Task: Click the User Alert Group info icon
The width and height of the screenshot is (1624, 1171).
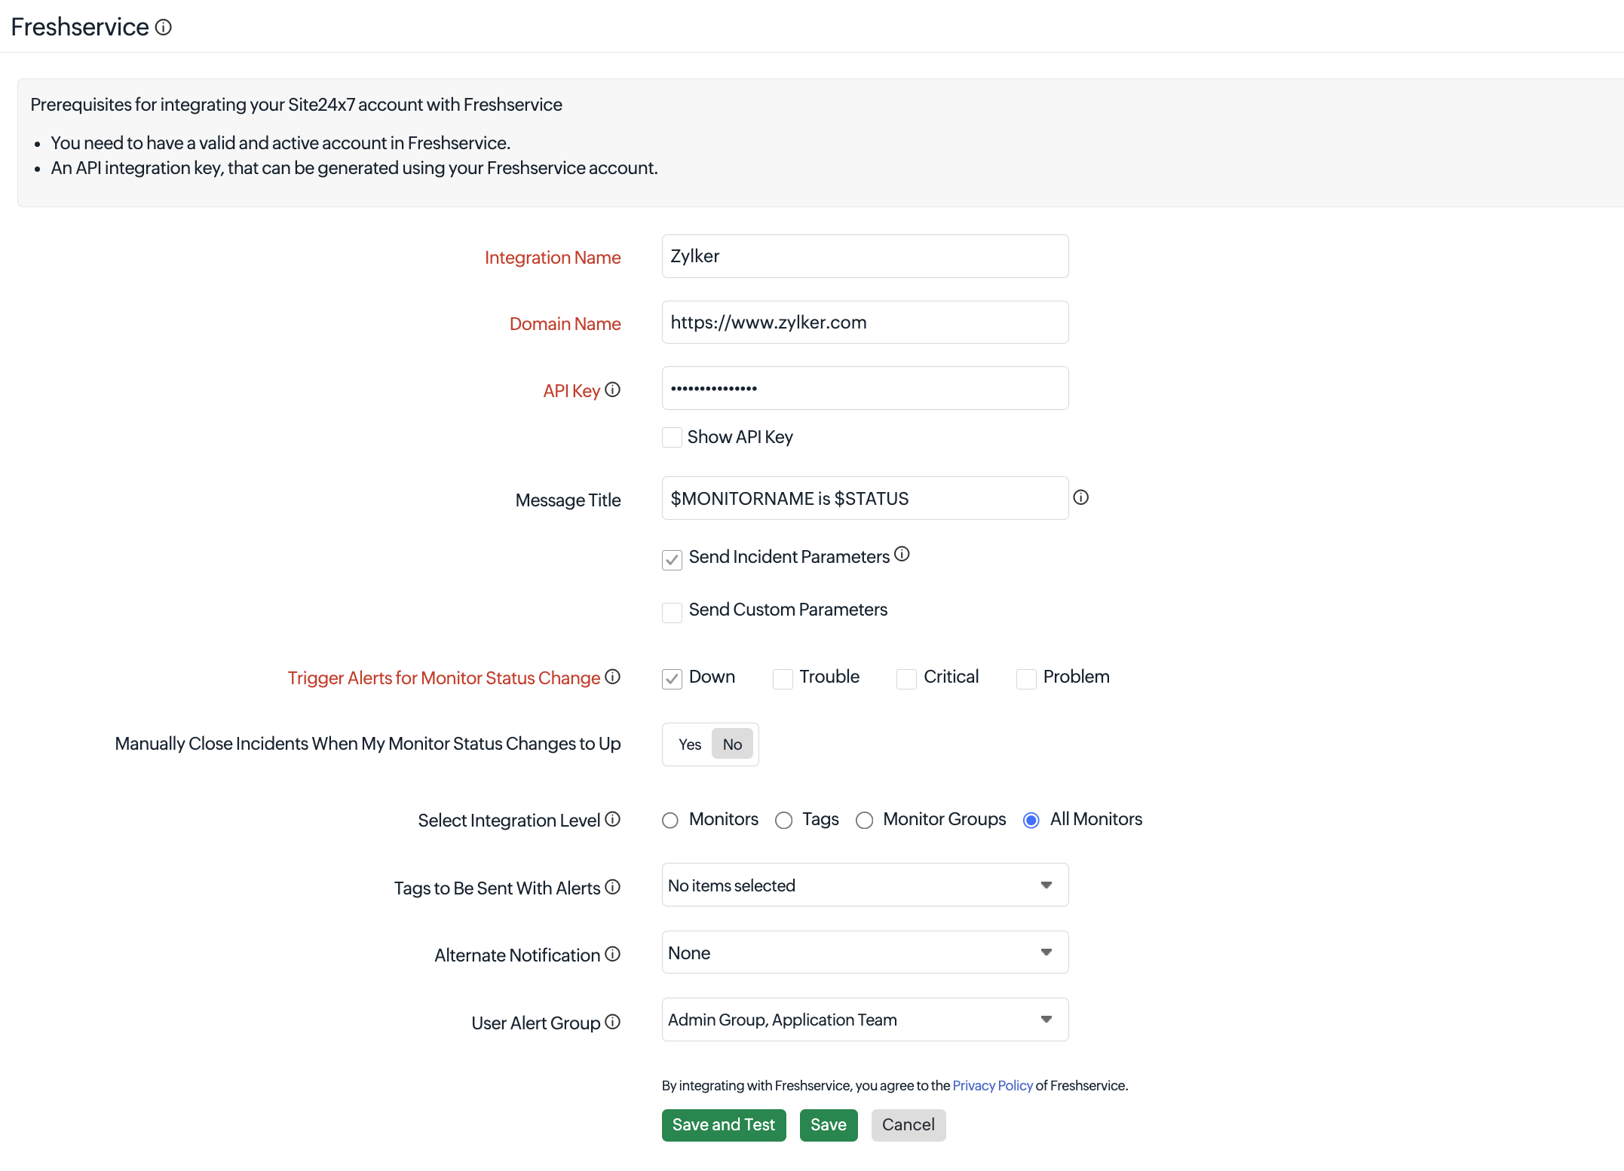Action: [x=613, y=1022]
